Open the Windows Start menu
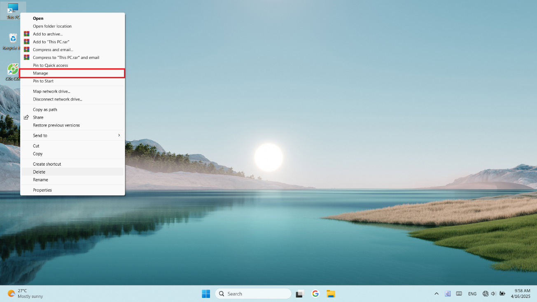Viewport: 537px width, 302px height. pos(206,294)
